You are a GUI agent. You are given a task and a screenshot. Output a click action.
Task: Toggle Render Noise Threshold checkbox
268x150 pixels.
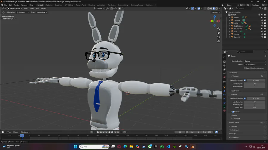[x=245, y=98]
